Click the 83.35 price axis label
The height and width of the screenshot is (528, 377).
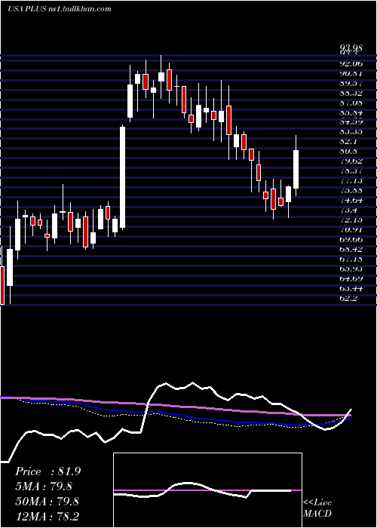point(351,132)
